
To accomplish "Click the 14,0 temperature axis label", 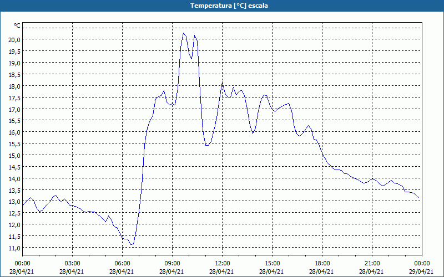I will (x=14, y=179).
